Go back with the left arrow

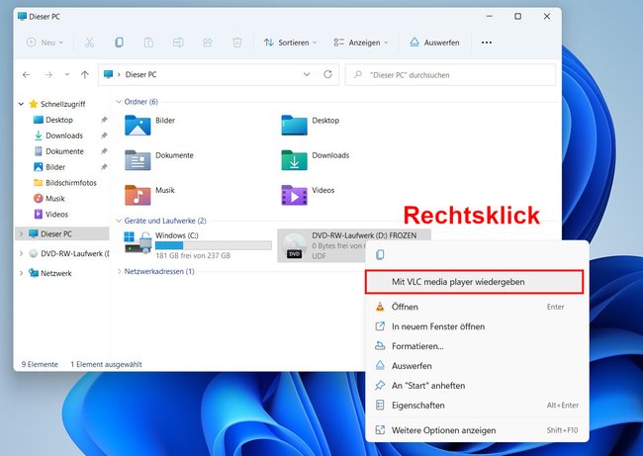click(27, 74)
